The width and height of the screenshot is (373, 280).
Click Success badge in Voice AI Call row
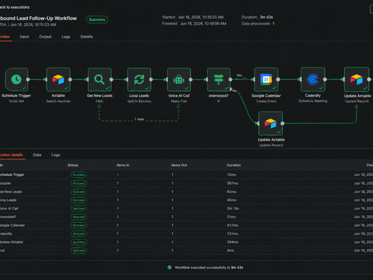(x=79, y=208)
